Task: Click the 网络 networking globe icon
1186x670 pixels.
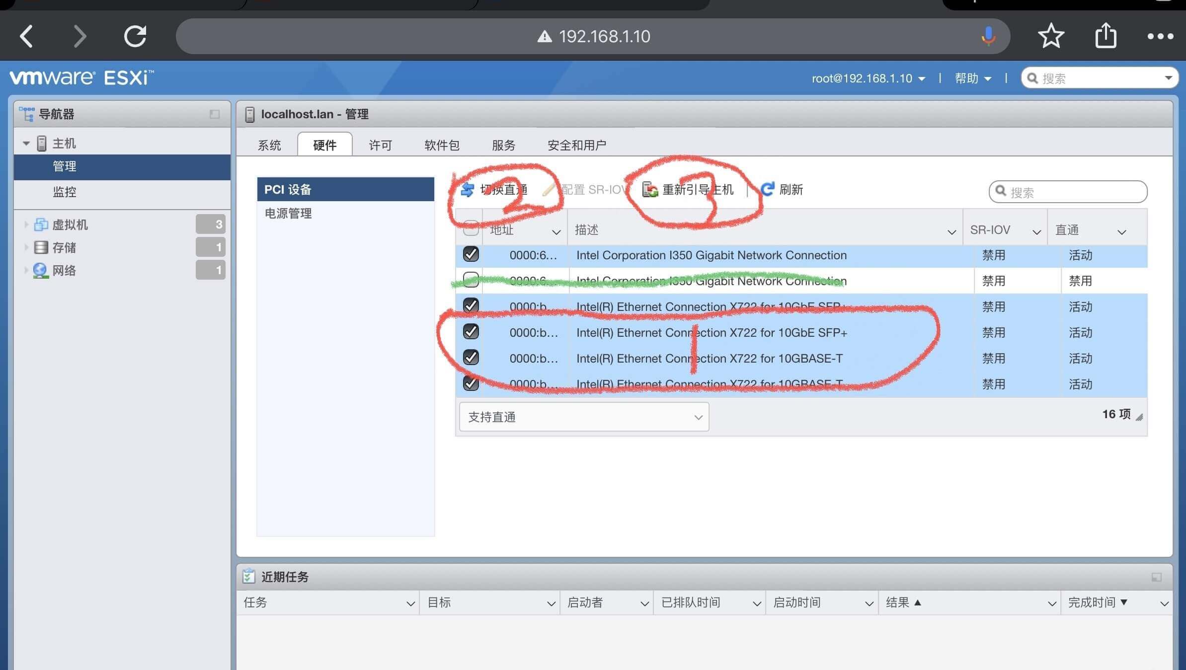Action: pos(41,271)
